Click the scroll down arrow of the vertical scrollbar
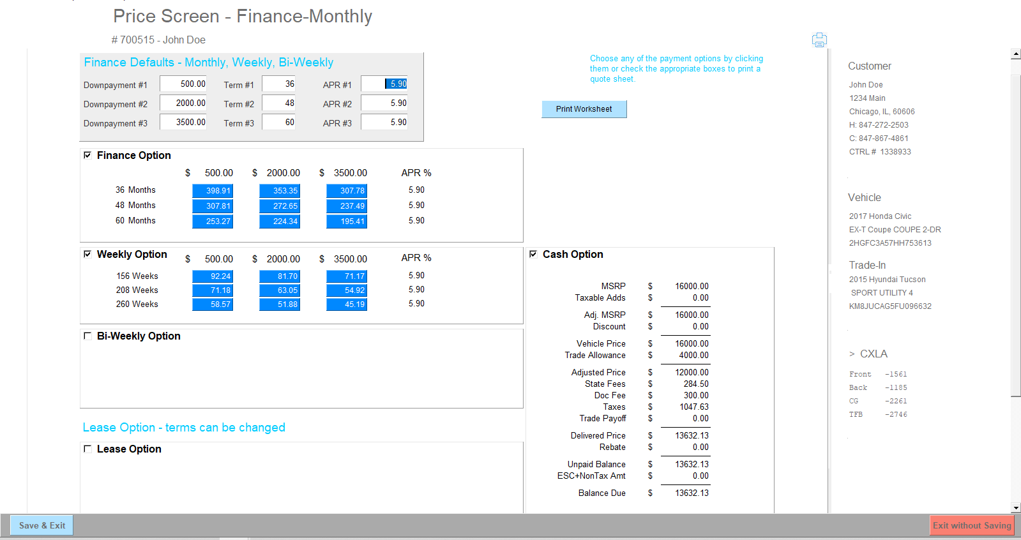Screen dimensions: 1021x540 point(1016,508)
